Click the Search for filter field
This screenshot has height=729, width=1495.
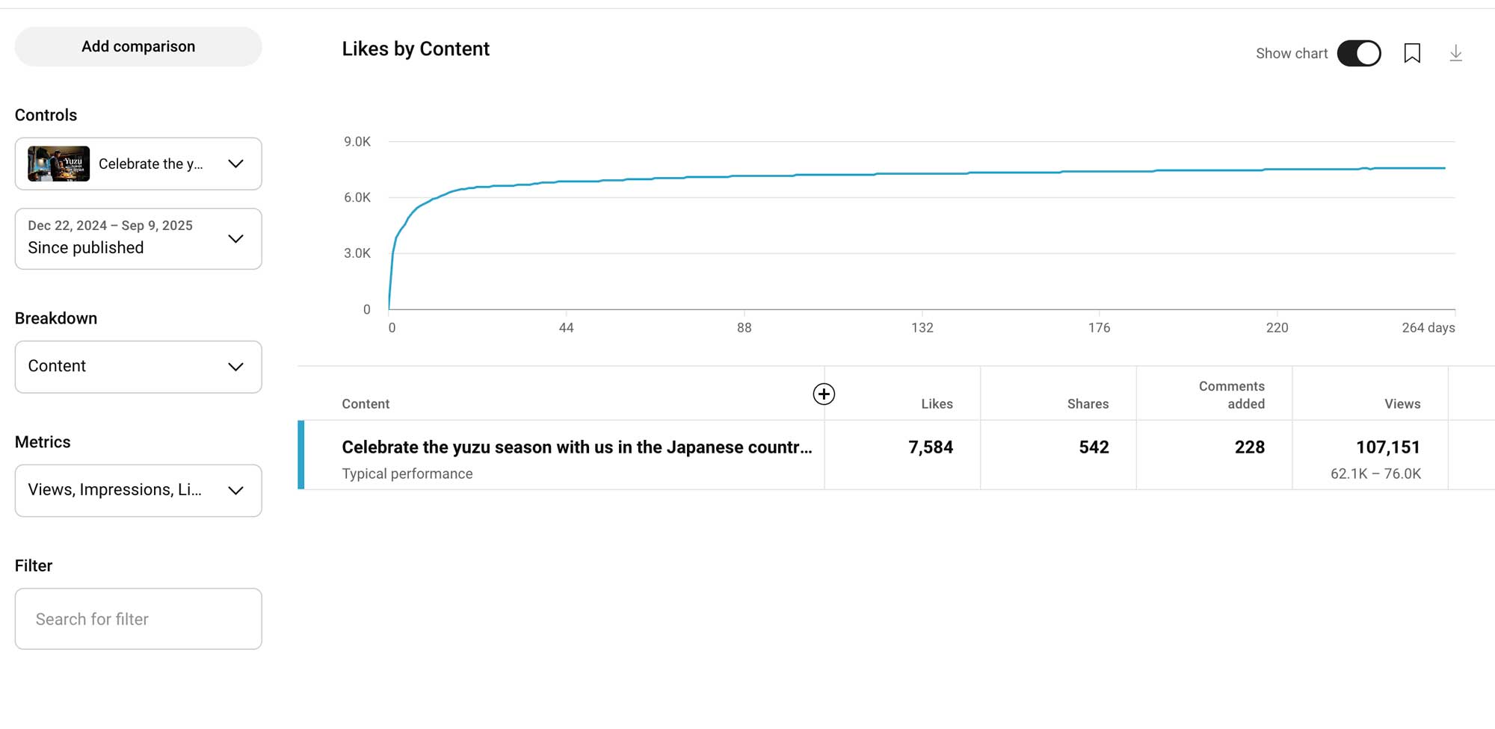pyautogui.click(x=138, y=619)
